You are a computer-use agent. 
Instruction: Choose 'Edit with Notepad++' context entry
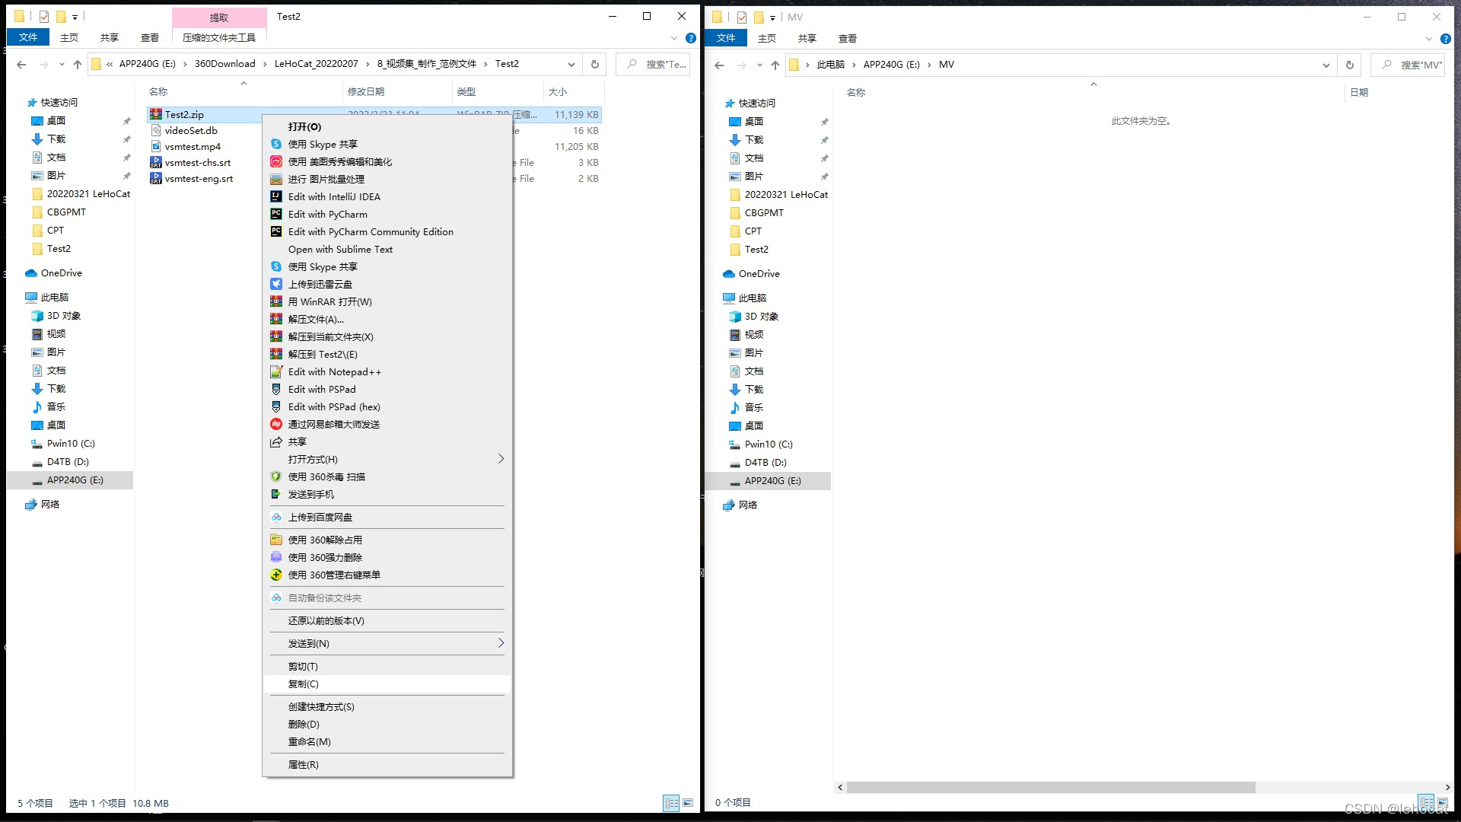click(x=334, y=372)
